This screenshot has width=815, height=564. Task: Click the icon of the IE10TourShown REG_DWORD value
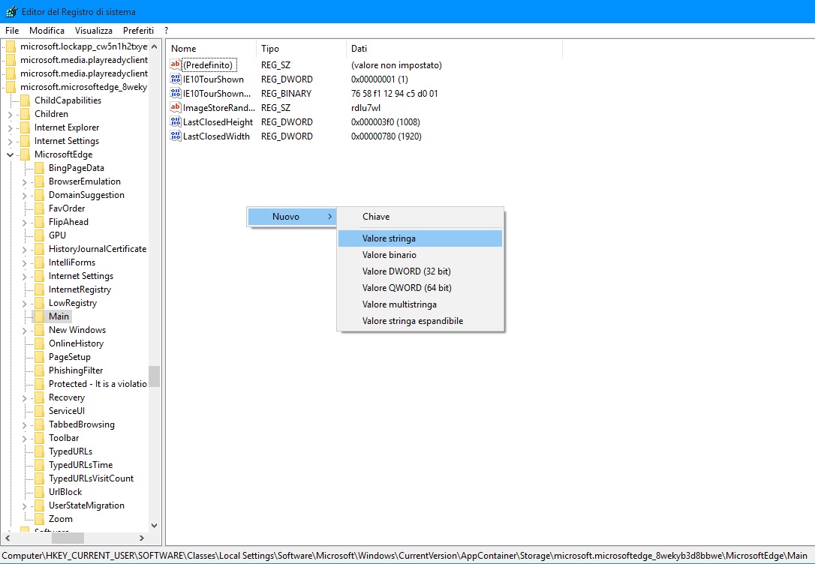175,79
